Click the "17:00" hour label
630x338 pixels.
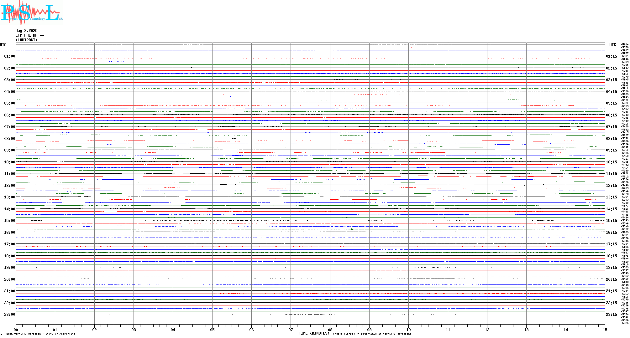[x=10, y=244]
